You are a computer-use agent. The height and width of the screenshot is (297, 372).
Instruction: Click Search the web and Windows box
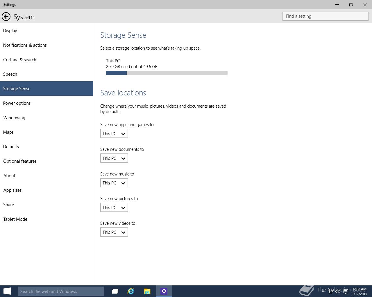click(61, 291)
